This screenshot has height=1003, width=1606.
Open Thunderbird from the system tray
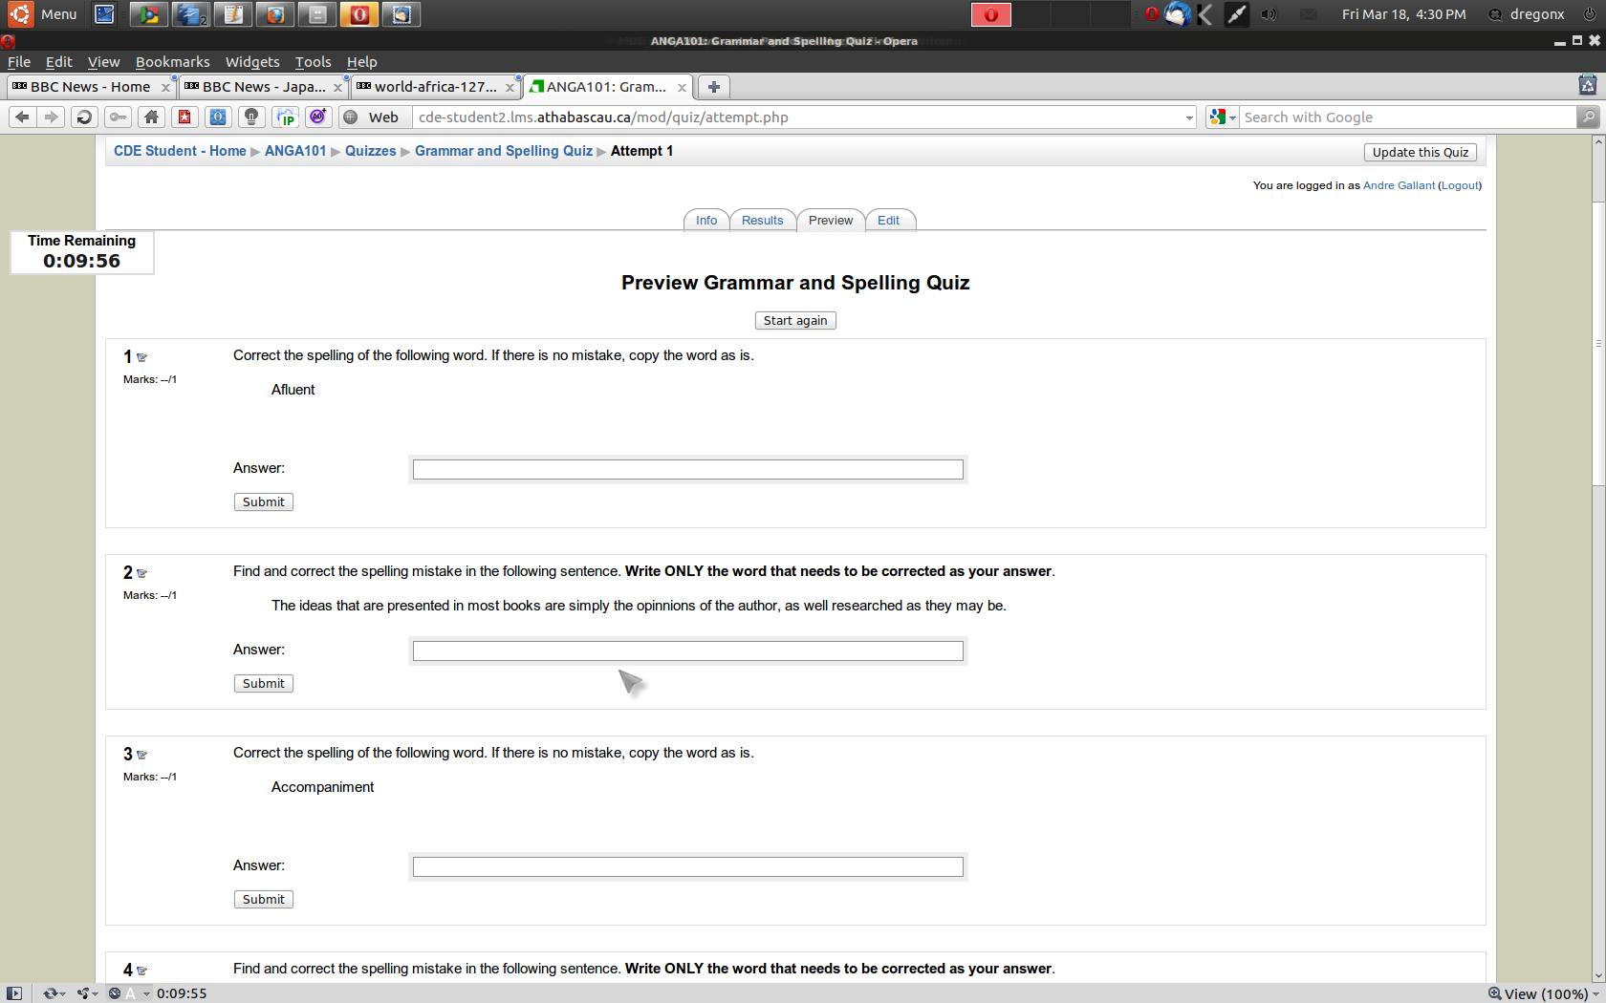pyautogui.click(x=1178, y=14)
